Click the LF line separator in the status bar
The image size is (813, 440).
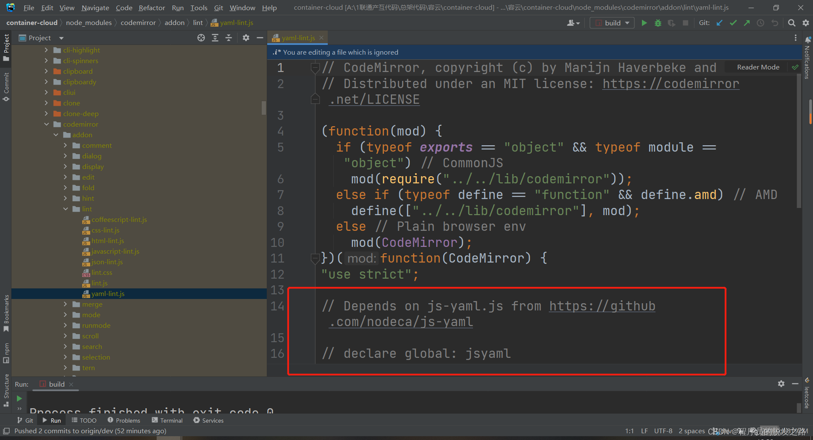[644, 431]
